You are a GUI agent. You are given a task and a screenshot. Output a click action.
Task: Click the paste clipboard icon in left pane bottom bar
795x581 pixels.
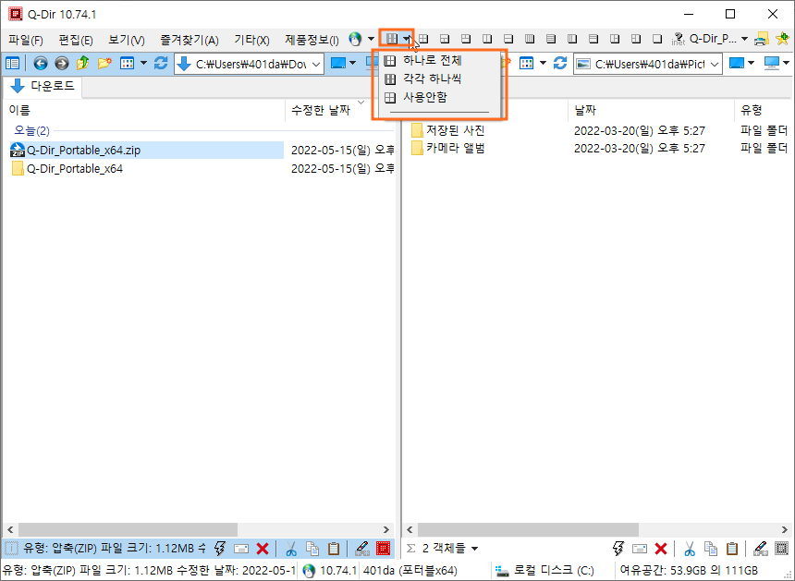pos(334,548)
